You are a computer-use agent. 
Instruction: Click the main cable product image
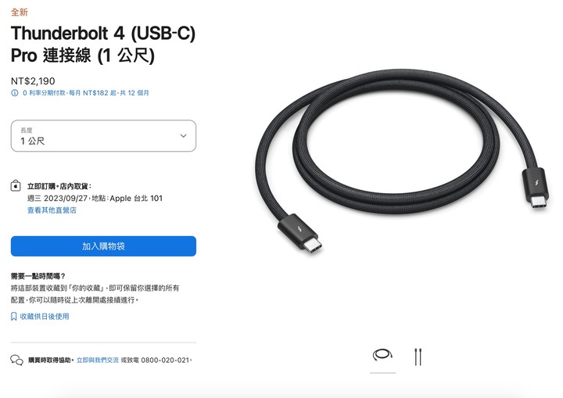pos(401,160)
